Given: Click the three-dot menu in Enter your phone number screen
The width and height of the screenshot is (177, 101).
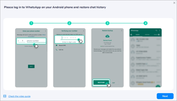Looking at the screenshot, I should point(45,31).
